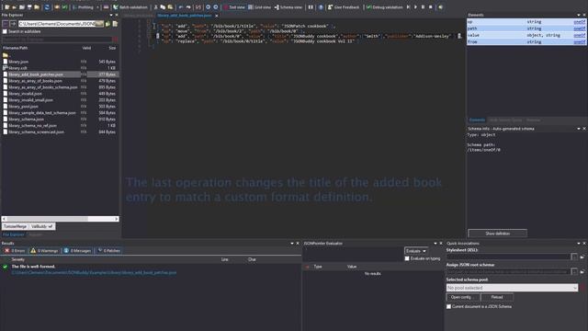Start Debug validation

point(384,7)
